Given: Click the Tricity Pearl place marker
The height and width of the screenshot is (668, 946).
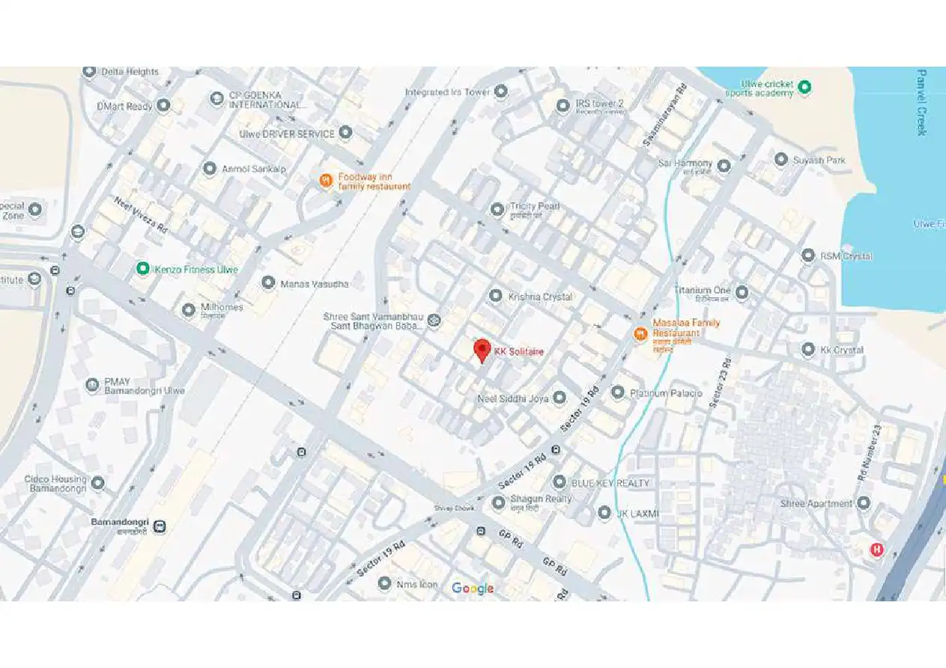Looking at the screenshot, I should pos(497,209).
